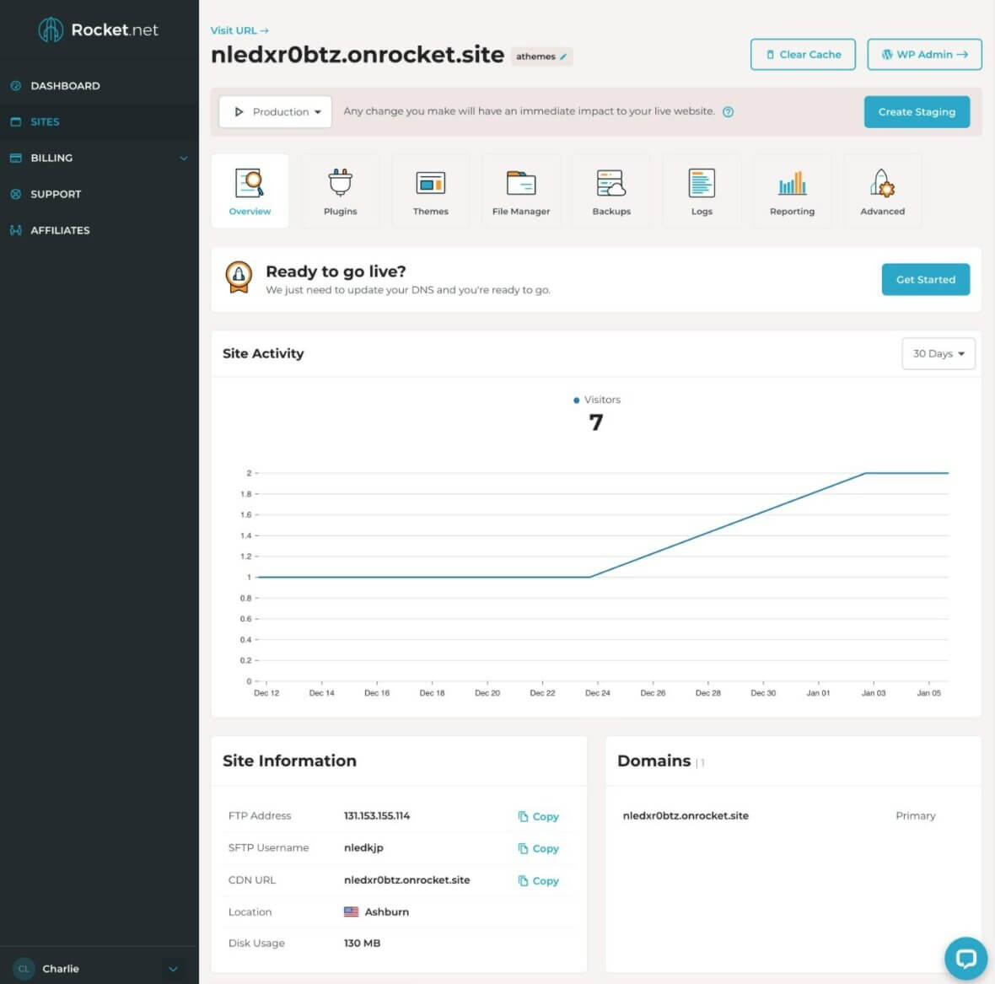Screen dimensions: 995x984
Task: Click the Support lifebuoy icon
Action: coord(16,194)
